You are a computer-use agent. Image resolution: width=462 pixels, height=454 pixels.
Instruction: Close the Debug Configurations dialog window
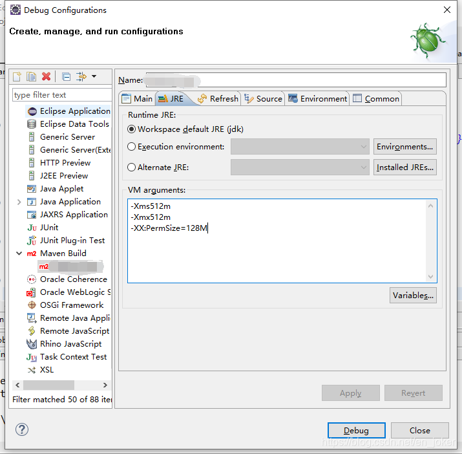[447, 10]
